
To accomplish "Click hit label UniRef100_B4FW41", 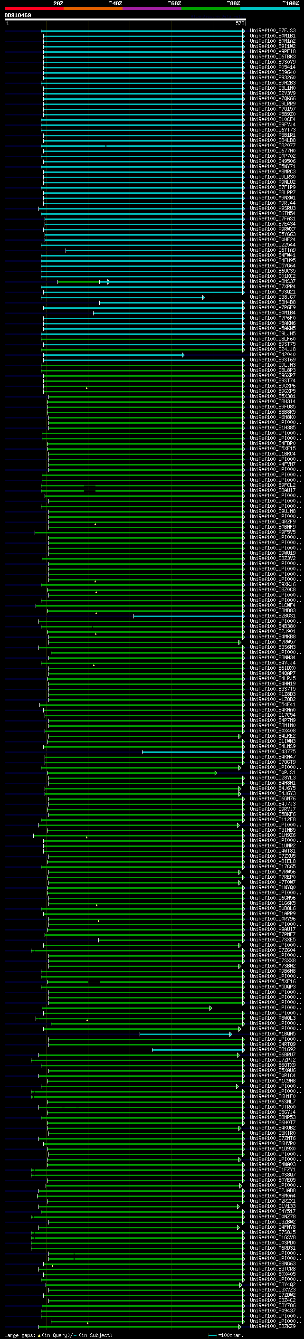I will coord(273,255).
